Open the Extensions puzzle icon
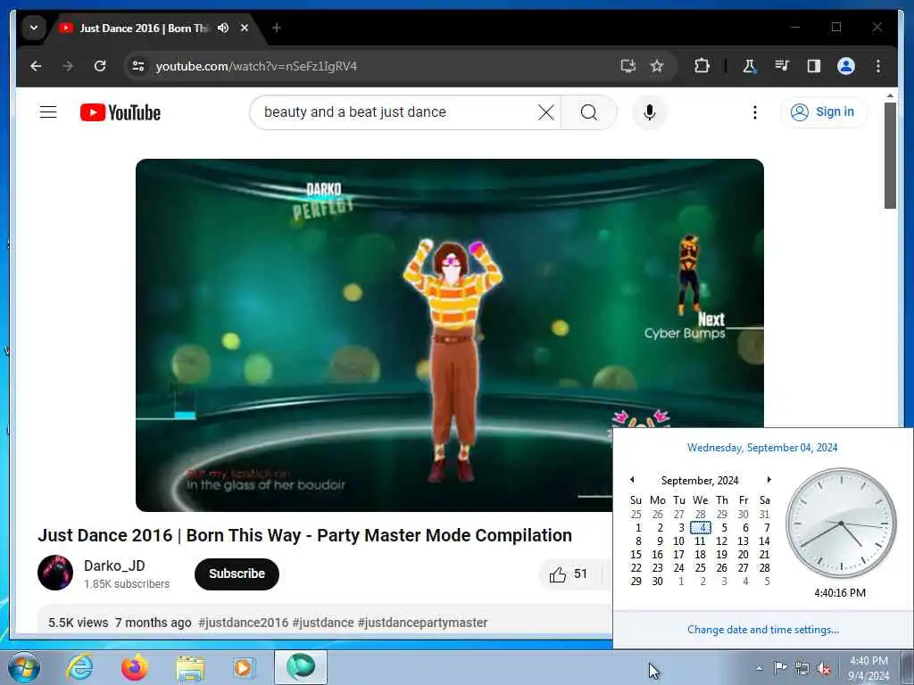914x685 pixels. [x=702, y=66]
